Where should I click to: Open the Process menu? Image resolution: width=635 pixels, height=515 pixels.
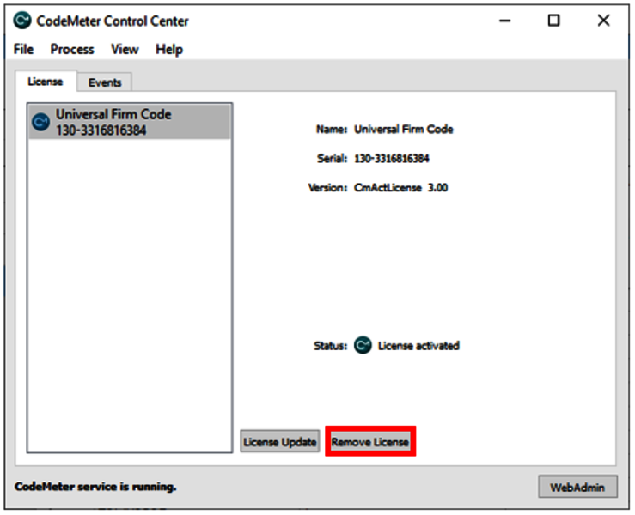(72, 50)
